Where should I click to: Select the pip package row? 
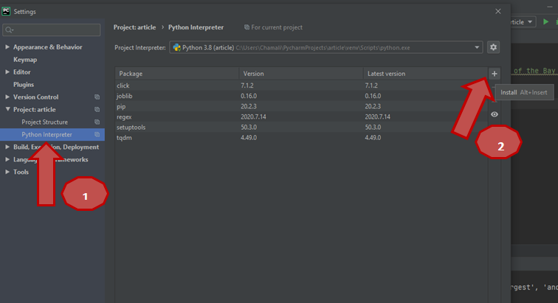click(301, 106)
